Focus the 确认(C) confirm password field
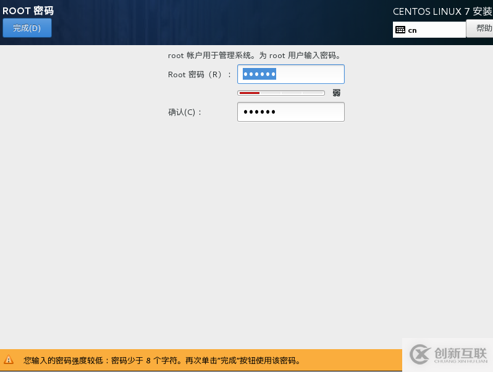 [291, 112]
